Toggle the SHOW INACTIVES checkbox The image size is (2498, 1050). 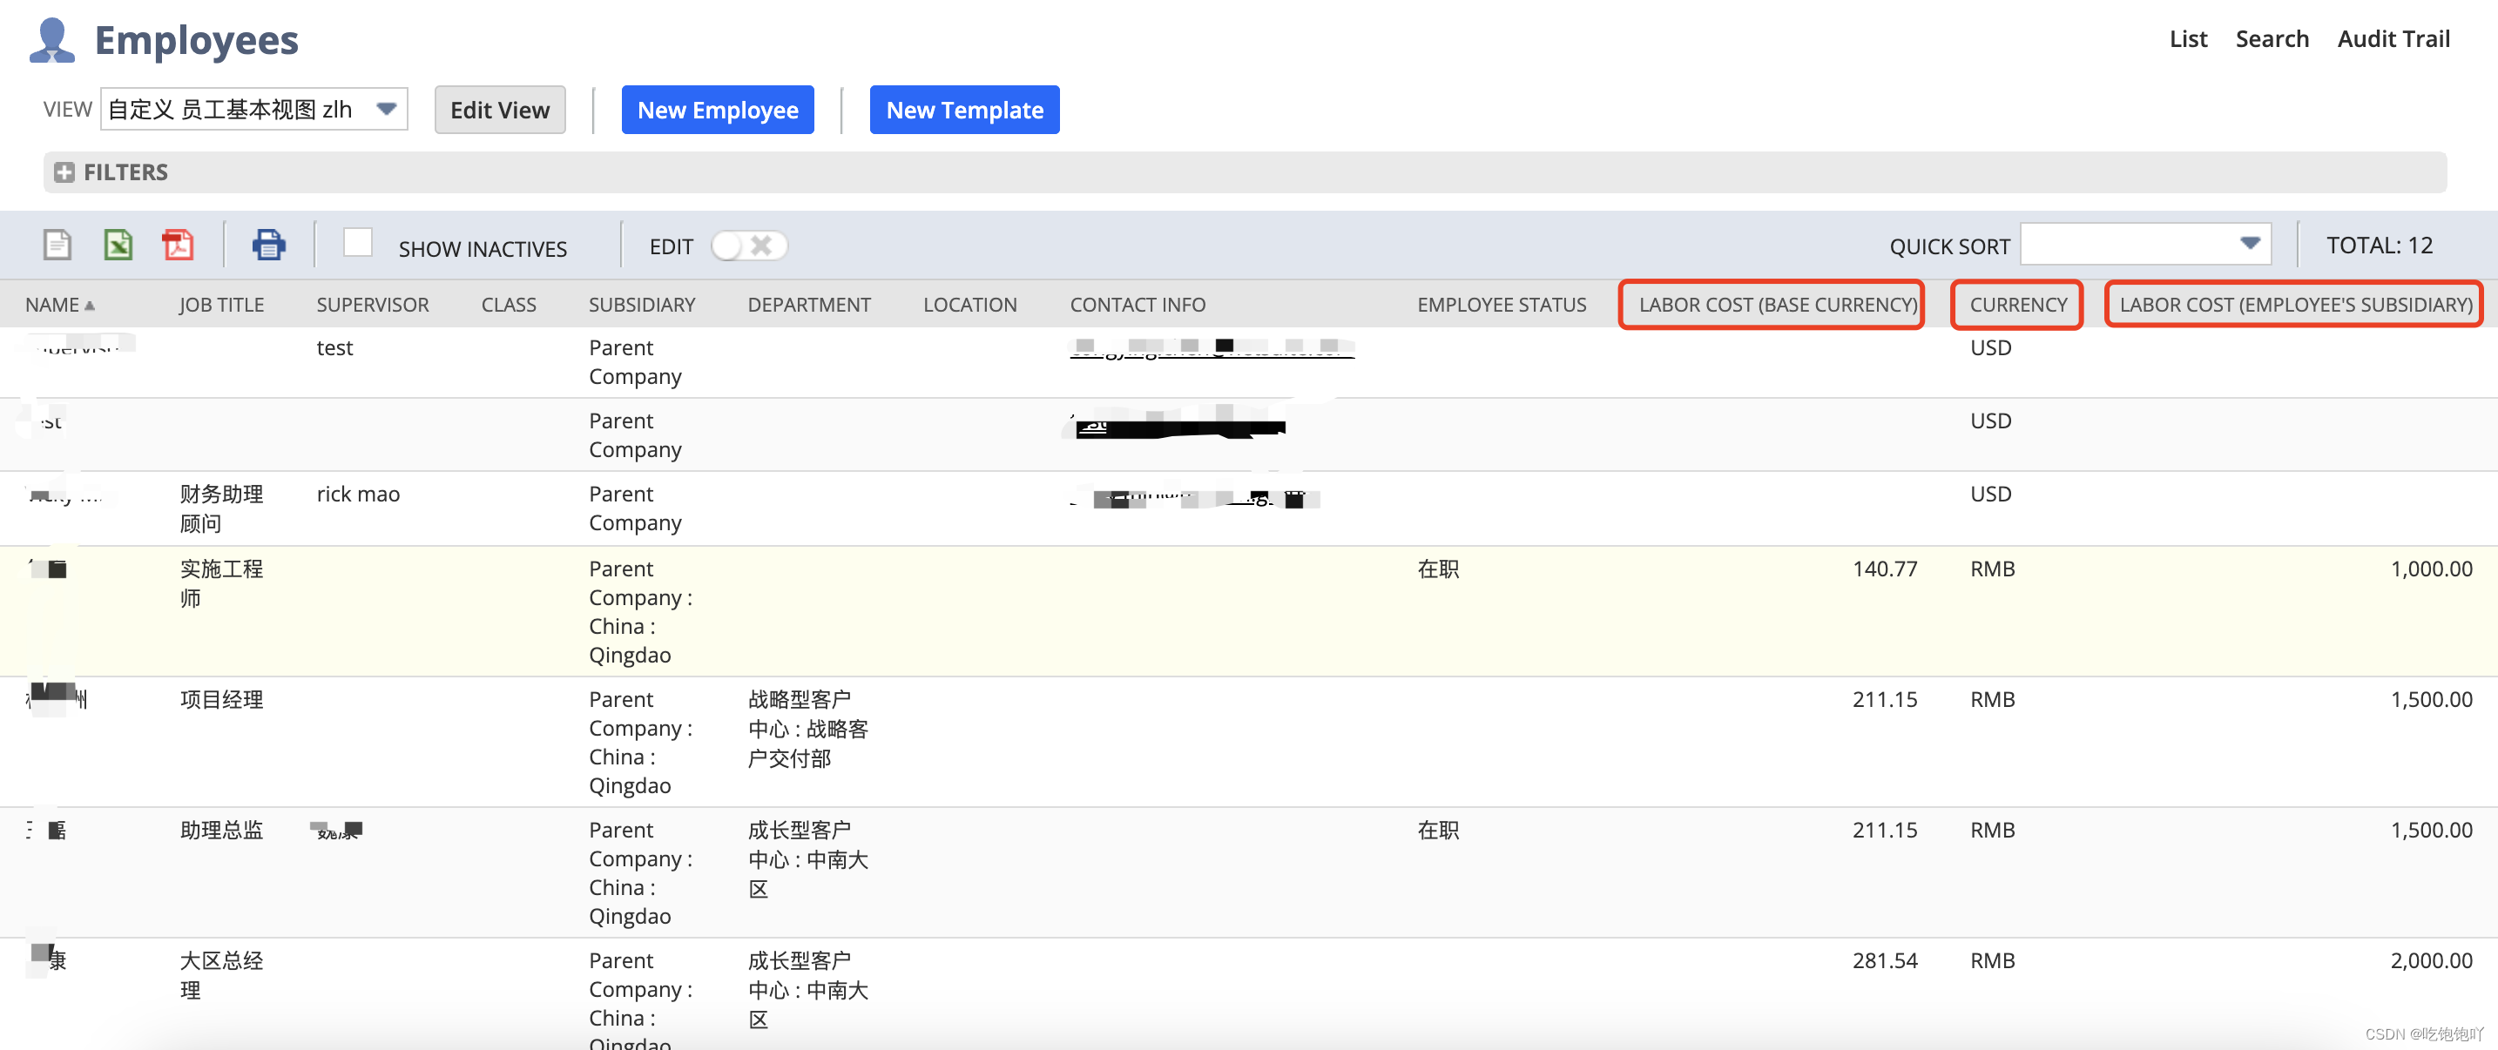point(357,244)
